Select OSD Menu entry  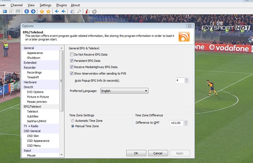tap(34, 146)
